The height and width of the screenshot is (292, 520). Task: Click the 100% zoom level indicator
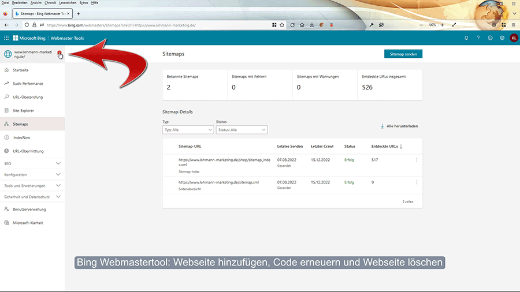pyautogui.click(x=432, y=25)
